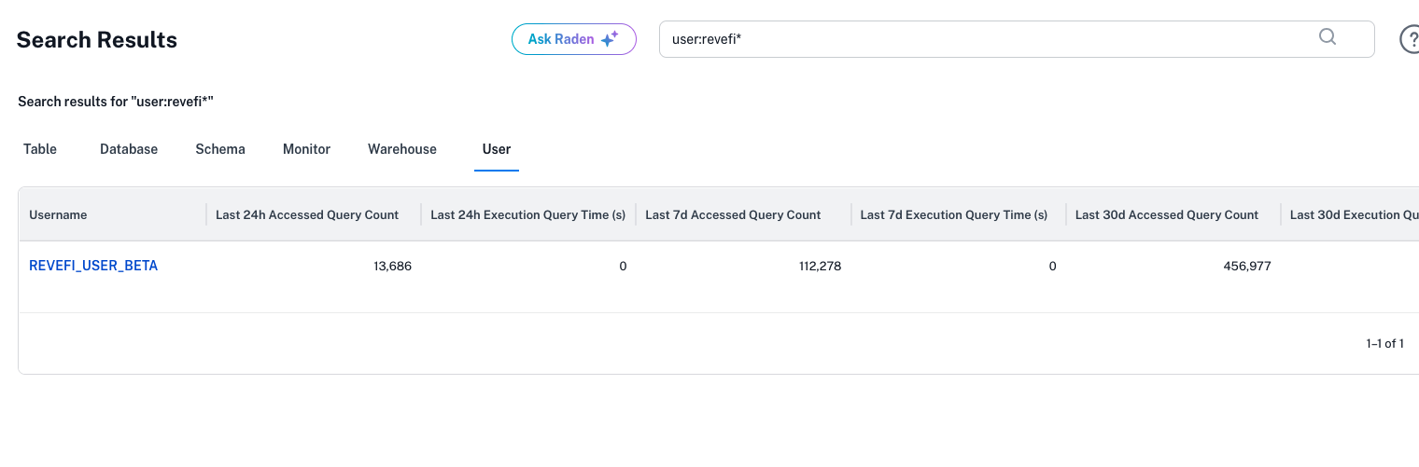
Task: Click the 456,977 query count cell
Action: pyautogui.click(x=1246, y=267)
